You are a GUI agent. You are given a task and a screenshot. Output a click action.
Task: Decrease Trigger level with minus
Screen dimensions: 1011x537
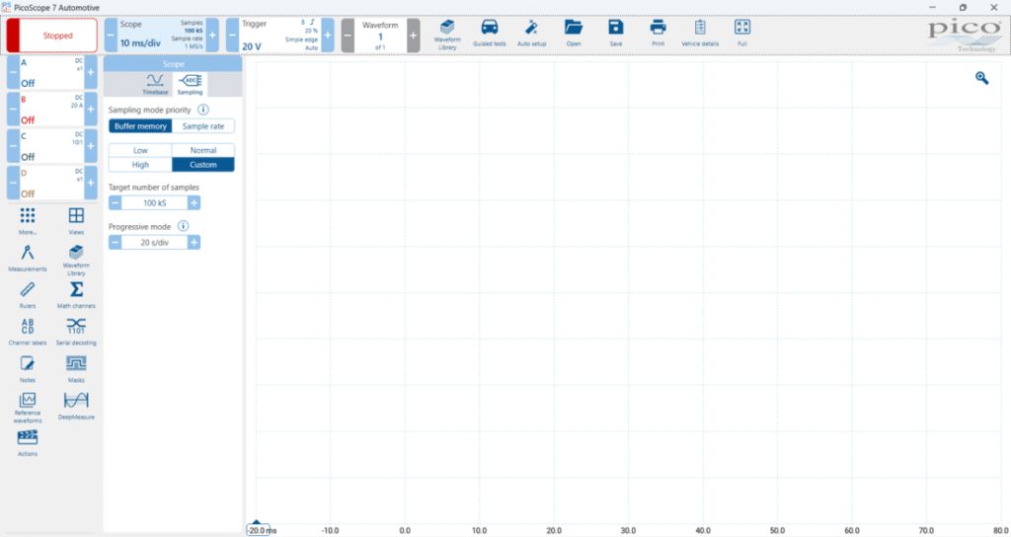232,36
